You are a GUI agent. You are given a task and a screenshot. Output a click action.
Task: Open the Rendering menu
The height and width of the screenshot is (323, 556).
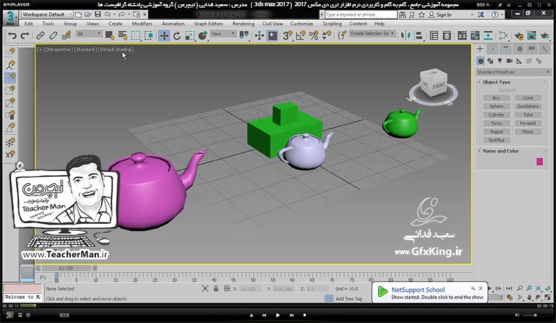243,24
